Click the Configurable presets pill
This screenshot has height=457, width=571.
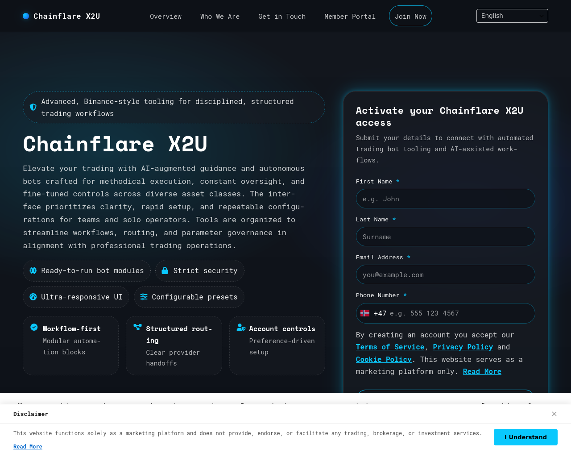189,297
